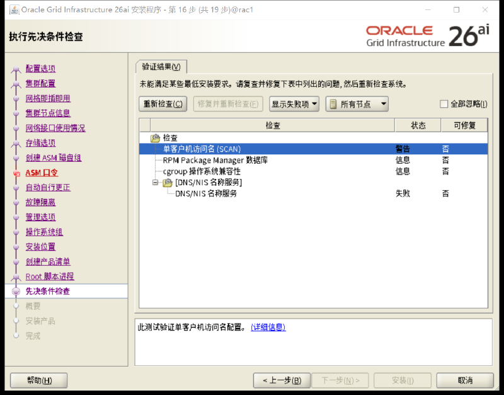Click the 安装产品 step label

click(x=40, y=321)
